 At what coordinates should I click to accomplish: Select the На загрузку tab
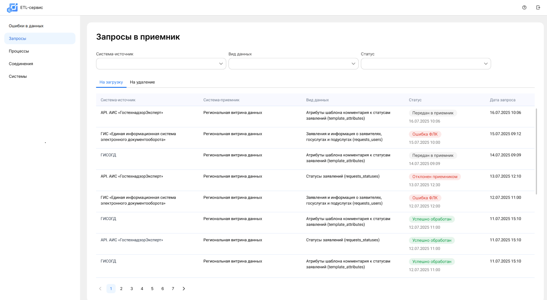(111, 82)
